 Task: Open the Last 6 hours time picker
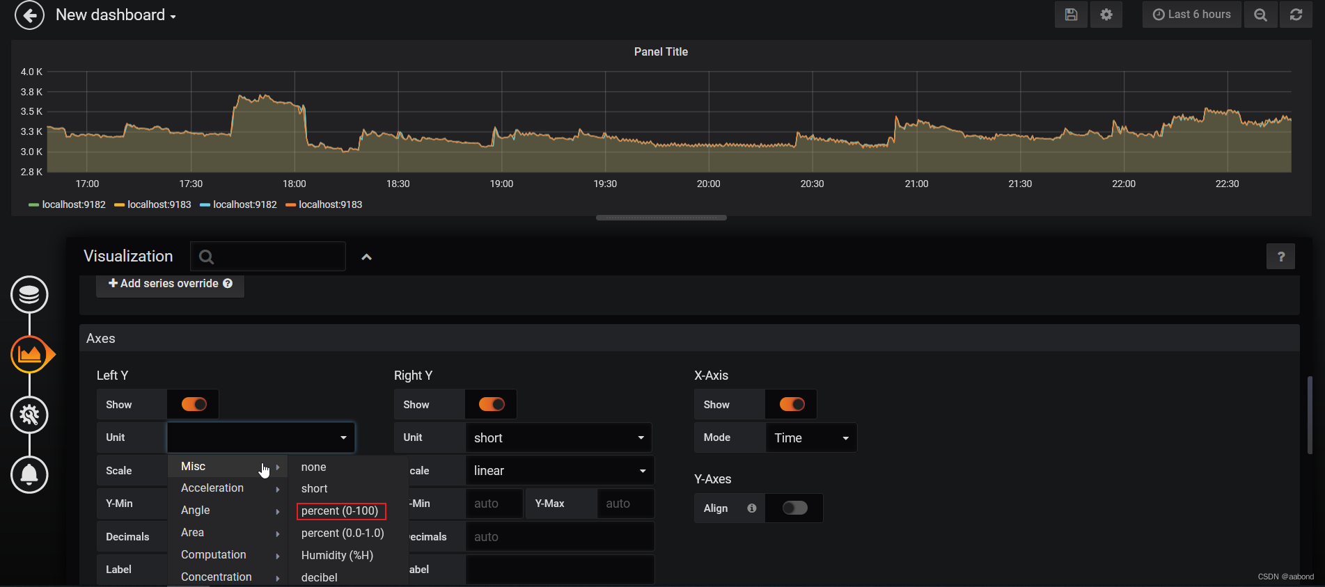pyautogui.click(x=1191, y=15)
